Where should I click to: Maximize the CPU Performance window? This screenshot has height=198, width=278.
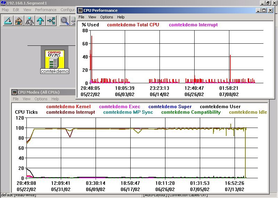point(264,10)
